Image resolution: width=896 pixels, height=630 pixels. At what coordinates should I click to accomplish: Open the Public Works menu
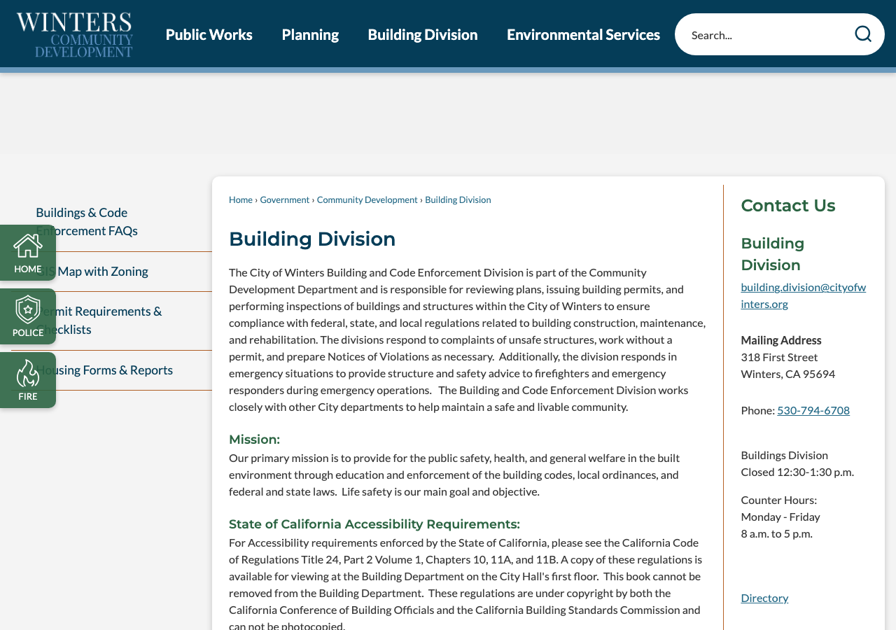click(x=209, y=34)
